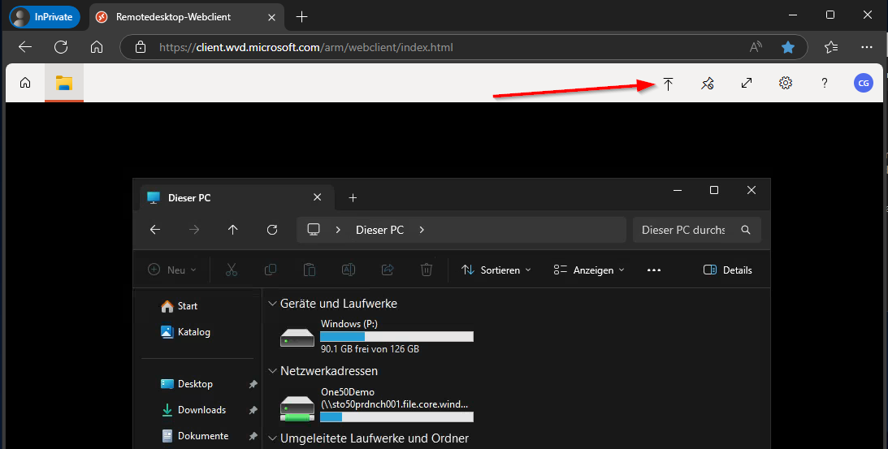Viewport: 888px width, 449px height.
Task: Click the Dieser PC search box
Action: 696,230
